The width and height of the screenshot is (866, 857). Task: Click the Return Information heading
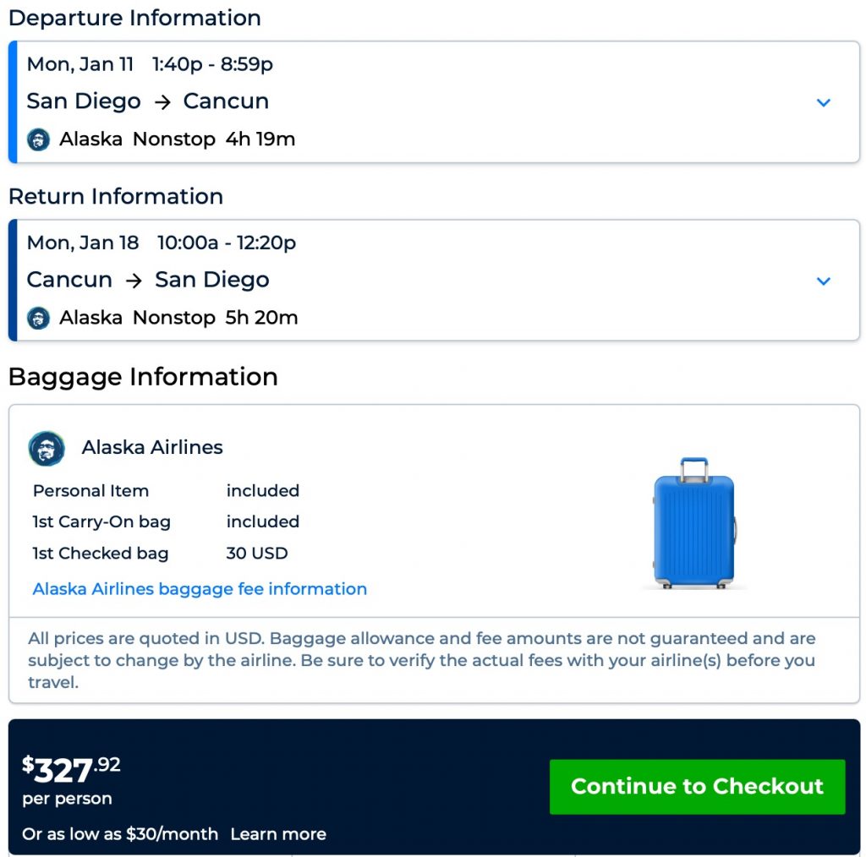(x=116, y=196)
